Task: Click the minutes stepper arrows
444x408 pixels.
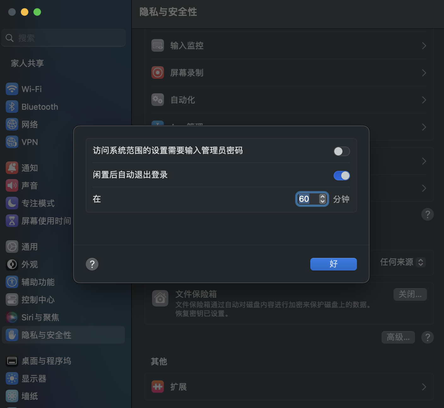Action: pyautogui.click(x=322, y=199)
